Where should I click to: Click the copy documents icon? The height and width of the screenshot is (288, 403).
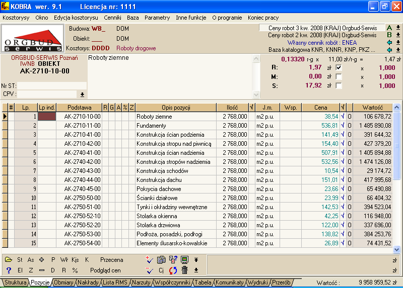click(161, 259)
